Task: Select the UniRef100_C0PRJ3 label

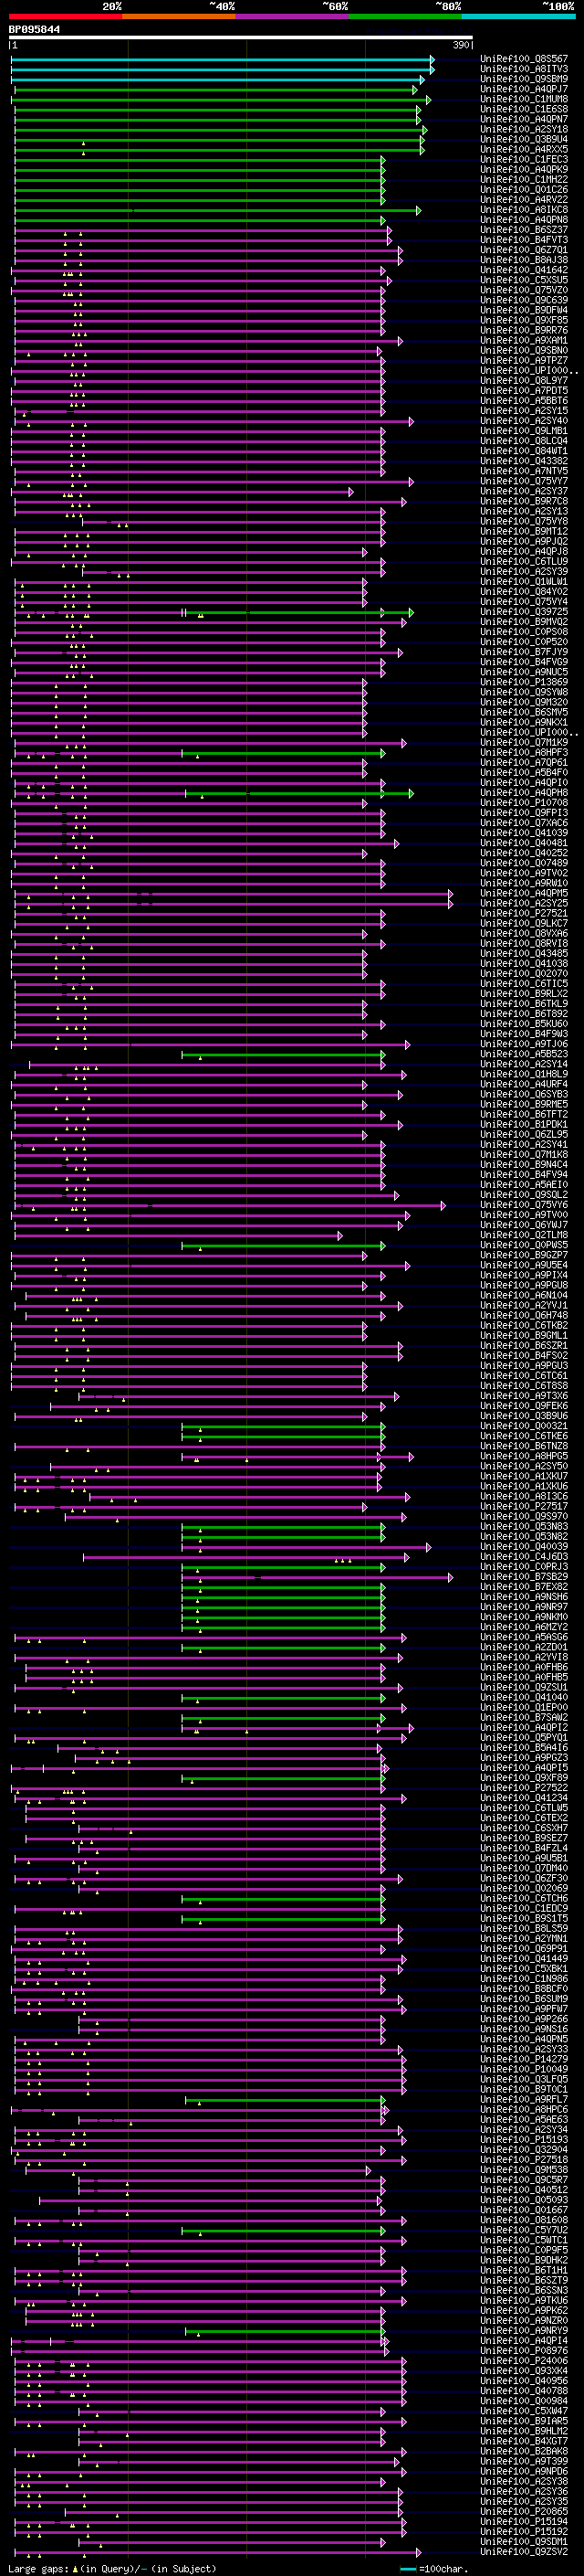Action: point(524,1567)
